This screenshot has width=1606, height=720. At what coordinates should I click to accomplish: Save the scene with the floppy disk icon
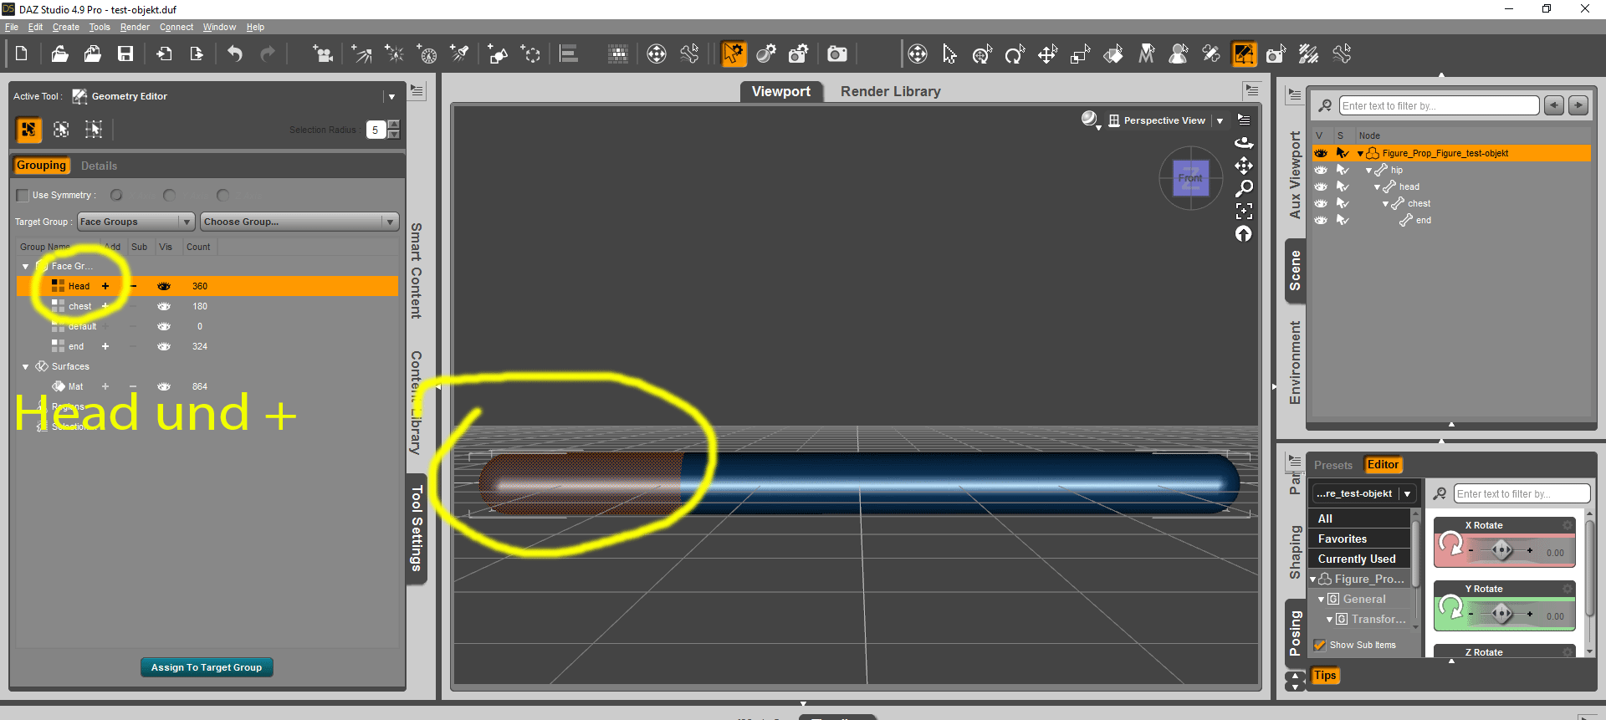click(x=125, y=54)
